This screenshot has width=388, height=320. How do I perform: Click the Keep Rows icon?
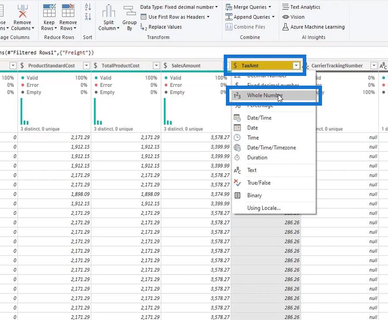click(49, 10)
